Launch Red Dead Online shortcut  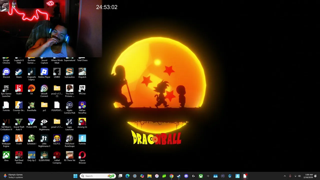pyautogui.click(x=19, y=158)
